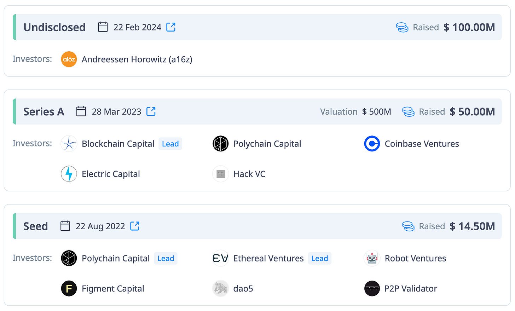Click Lead badge beside Ethereal Ventures
This screenshot has height=311, width=515.
(x=319, y=258)
